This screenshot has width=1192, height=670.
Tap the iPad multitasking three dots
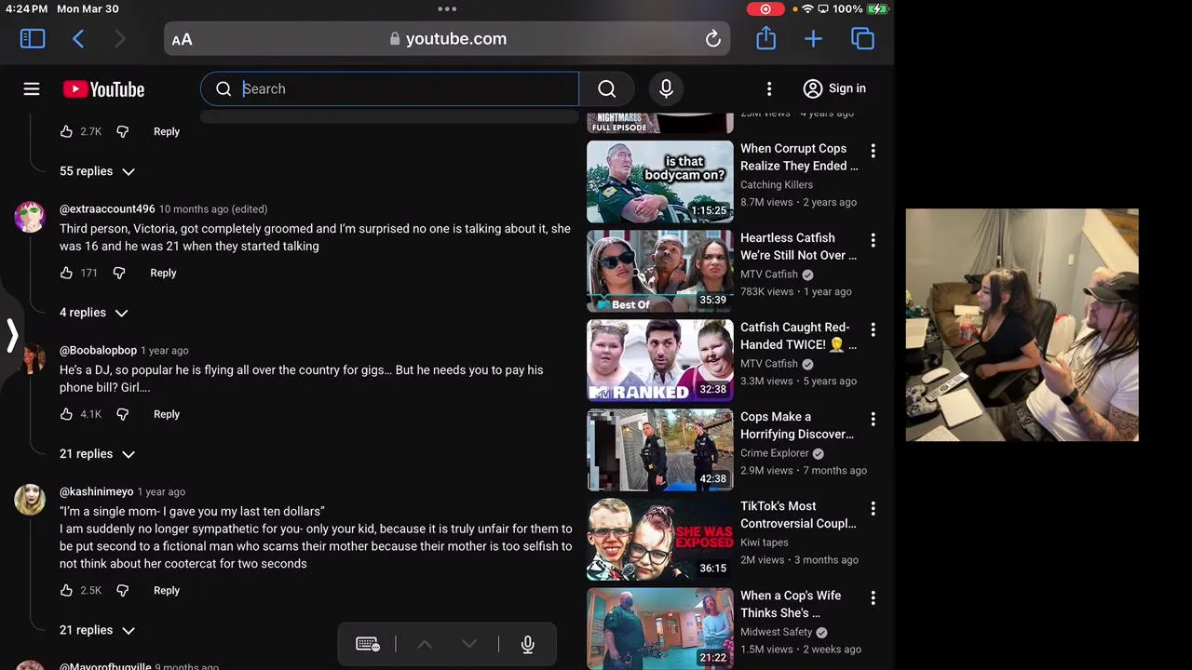click(447, 9)
